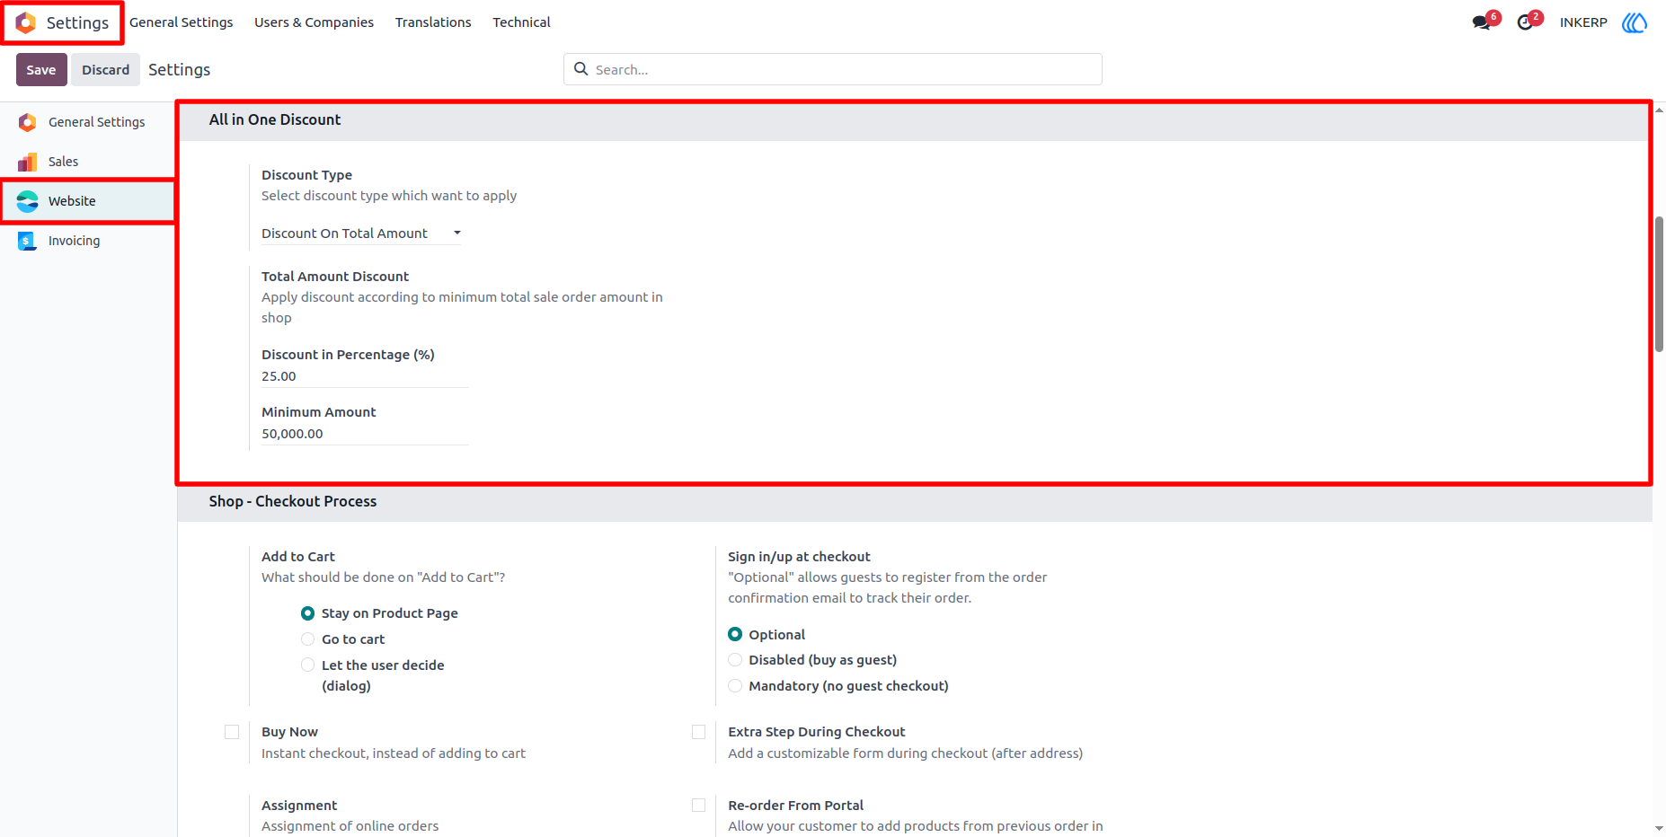1666x837 pixels.
Task: Open the Technical menu
Action: (x=521, y=22)
